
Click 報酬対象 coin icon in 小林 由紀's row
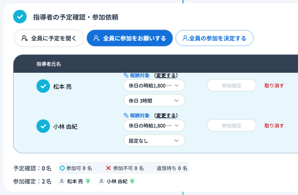pyautogui.click(x=126, y=115)
